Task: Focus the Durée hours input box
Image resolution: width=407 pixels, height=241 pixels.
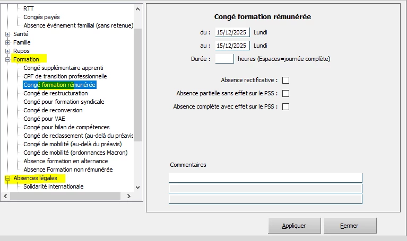Action: (x=224, y=59)
